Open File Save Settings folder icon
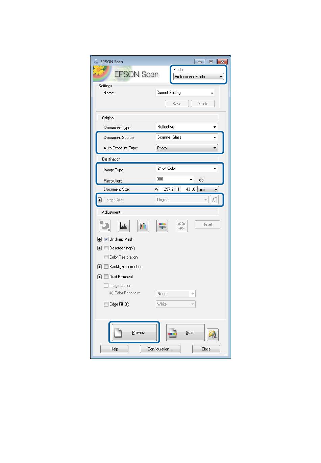321x463 pixels. point(213,334)
